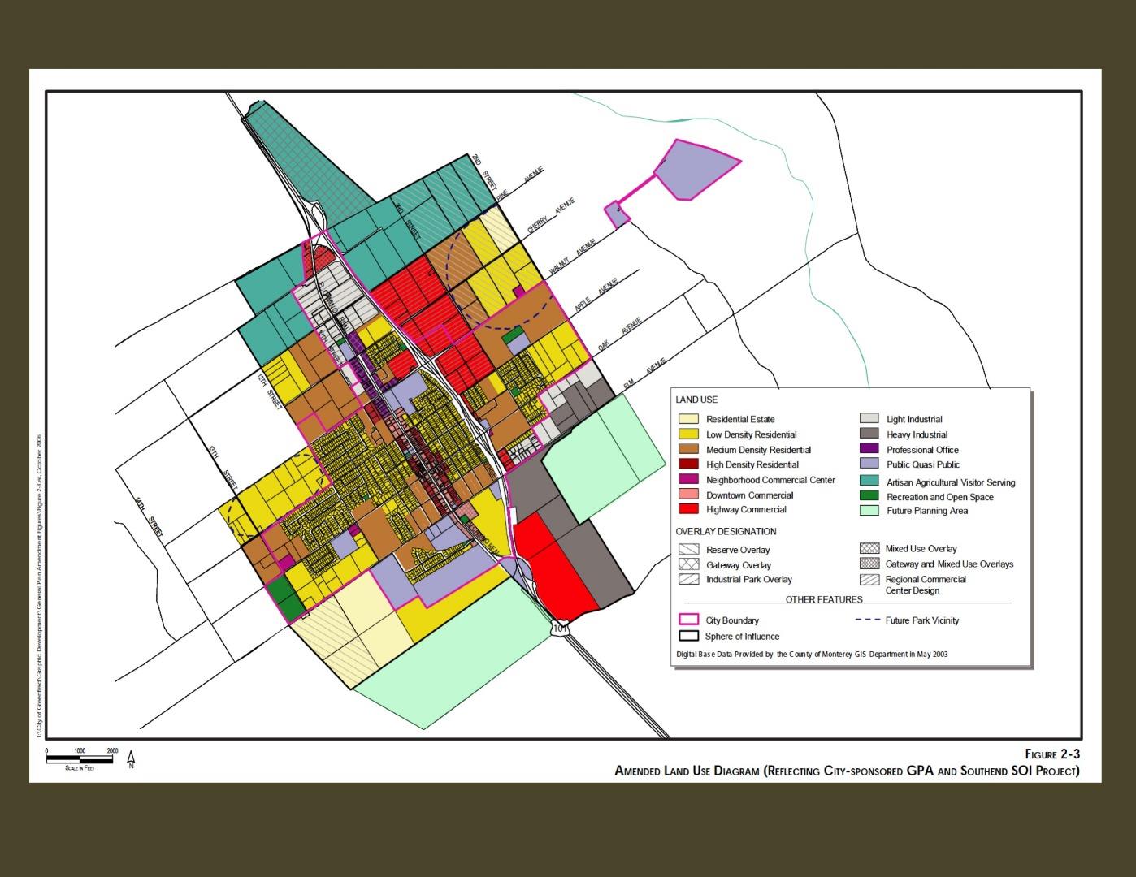
Task: Pick the Highway Commercial red legend swatch
Action: 689,509
